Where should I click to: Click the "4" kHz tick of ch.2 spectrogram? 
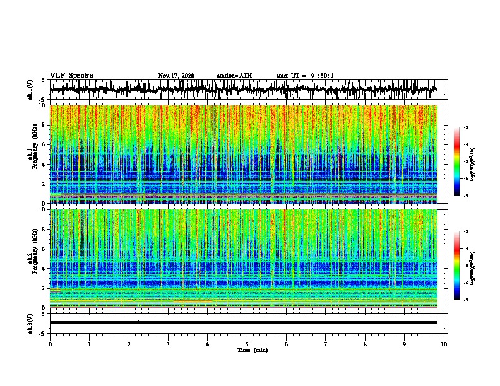pyautogui.click(x=44, y=269)
